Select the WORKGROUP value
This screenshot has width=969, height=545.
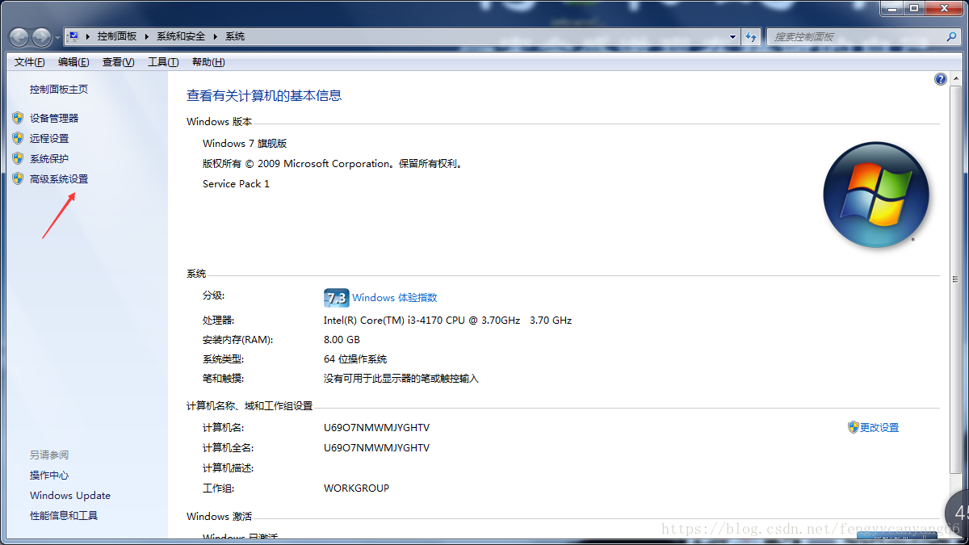pyautogui.click(x=356, y=488)
